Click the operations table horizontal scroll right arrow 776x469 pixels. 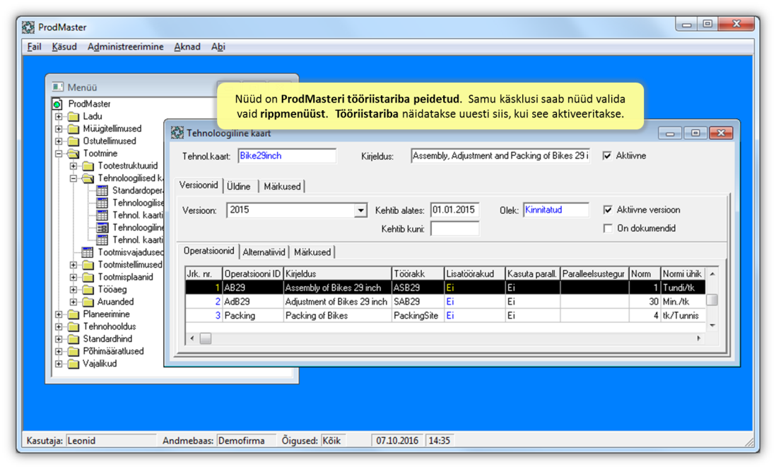coord(699,338)
